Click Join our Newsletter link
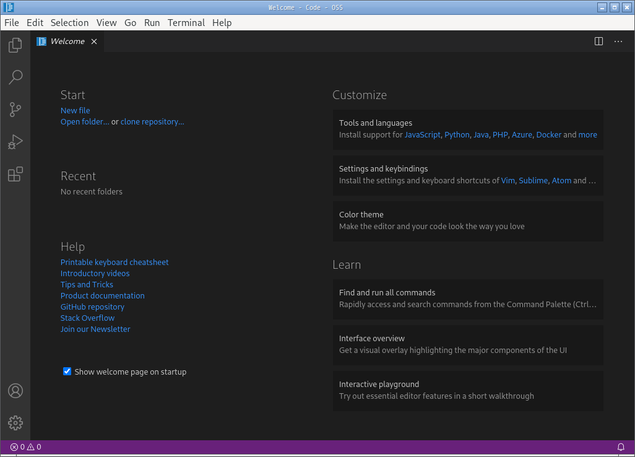The width and height of the screenshot is (635, 457). point(95,329)
